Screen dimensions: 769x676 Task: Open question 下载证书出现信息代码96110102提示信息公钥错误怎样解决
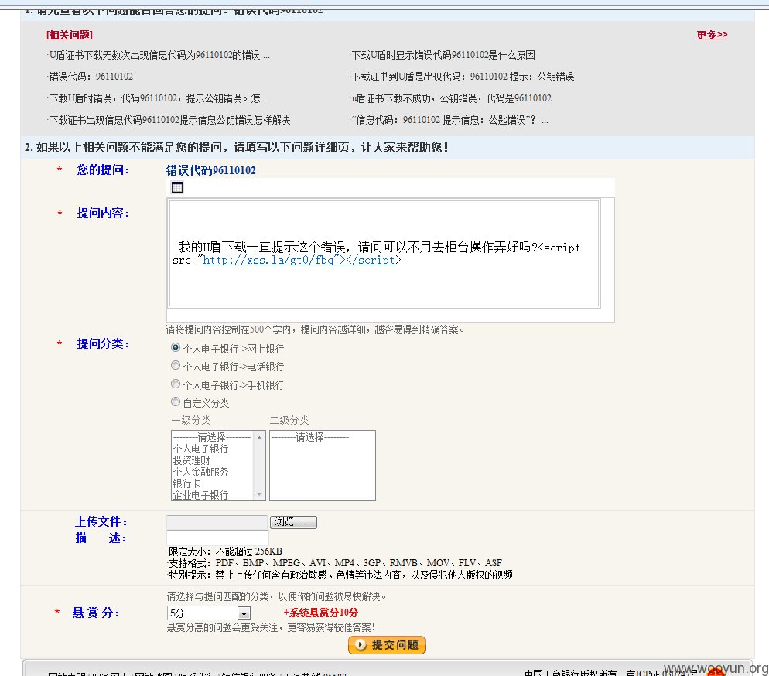point(169,120)
